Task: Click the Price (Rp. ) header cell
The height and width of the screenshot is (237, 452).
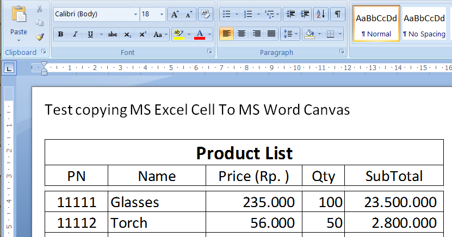Action: click(253, 176)
